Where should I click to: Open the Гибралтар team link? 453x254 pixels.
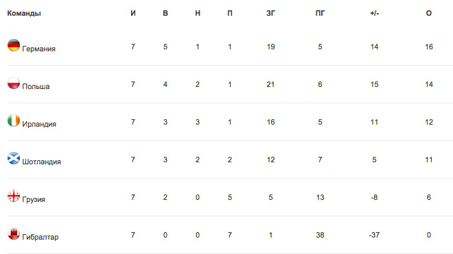[x=40, y=237]
